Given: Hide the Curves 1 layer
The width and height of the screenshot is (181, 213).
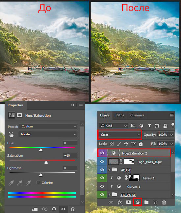Looking at the screenshot, I should point(102,186).
